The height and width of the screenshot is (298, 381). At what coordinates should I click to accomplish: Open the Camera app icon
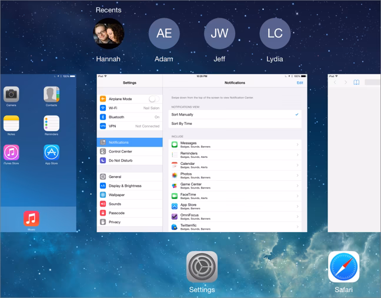click(x=11, y=94)
